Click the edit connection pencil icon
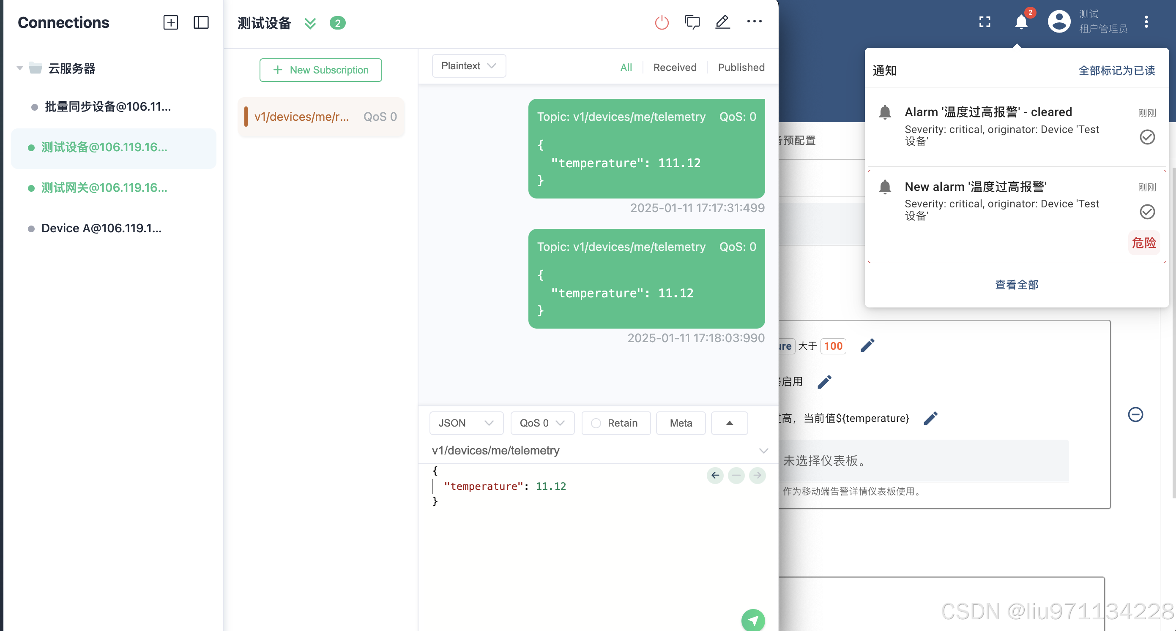The image size is (1176, 631). (722, 22)
